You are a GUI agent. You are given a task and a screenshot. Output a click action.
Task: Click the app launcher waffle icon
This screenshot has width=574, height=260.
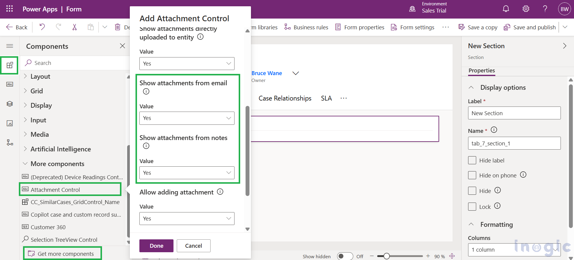coord(10,9)
